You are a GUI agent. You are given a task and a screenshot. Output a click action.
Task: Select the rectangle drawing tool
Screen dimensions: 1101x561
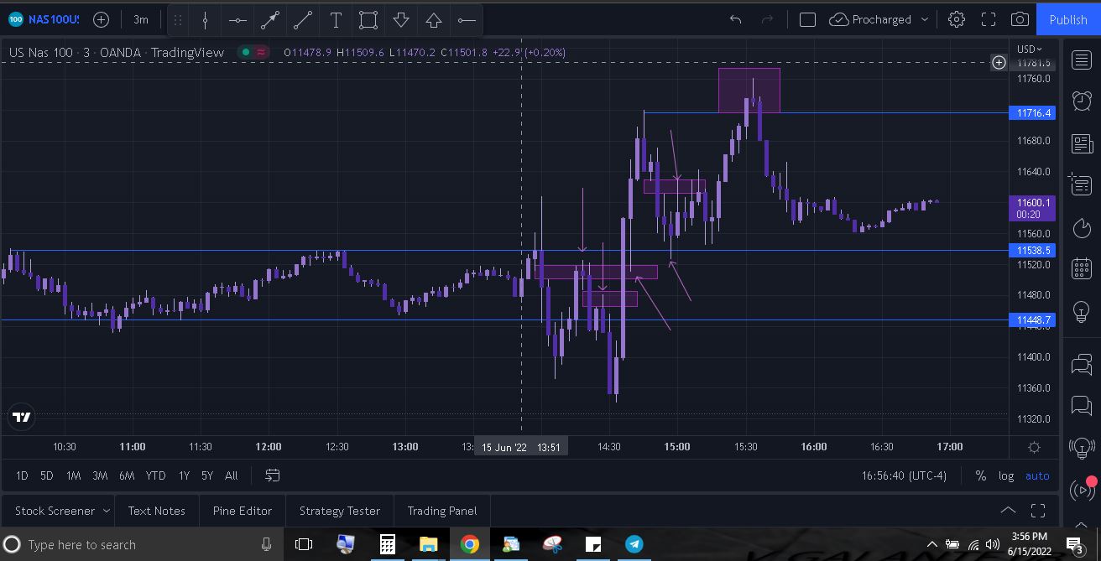pyautogui.click(x=368, y=19)
